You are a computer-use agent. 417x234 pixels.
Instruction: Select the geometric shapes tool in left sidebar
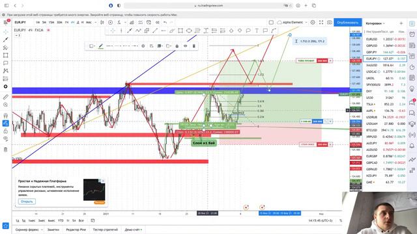[x=6, y=55]
